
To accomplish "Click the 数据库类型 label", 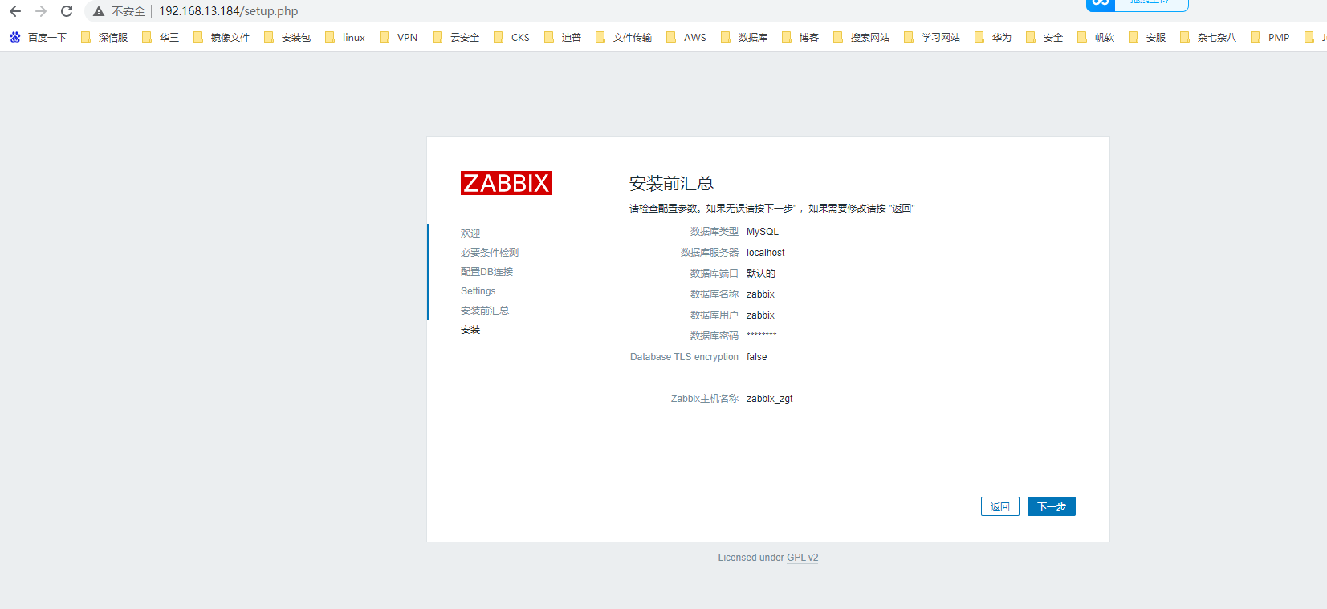I will coord(714,232).
